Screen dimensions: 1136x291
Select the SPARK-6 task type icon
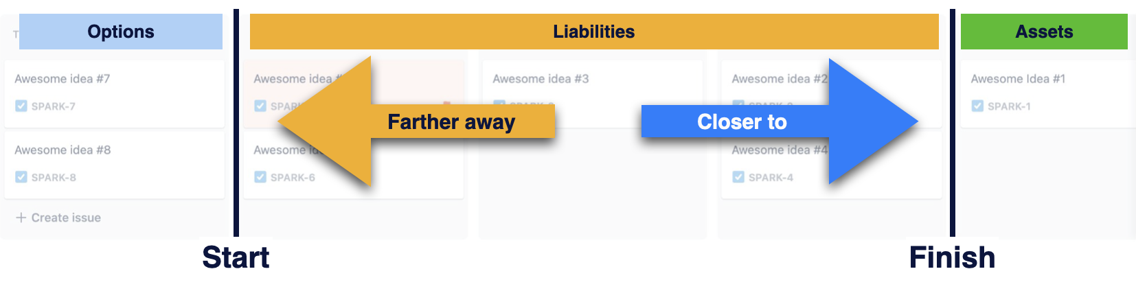pos(260,178)
